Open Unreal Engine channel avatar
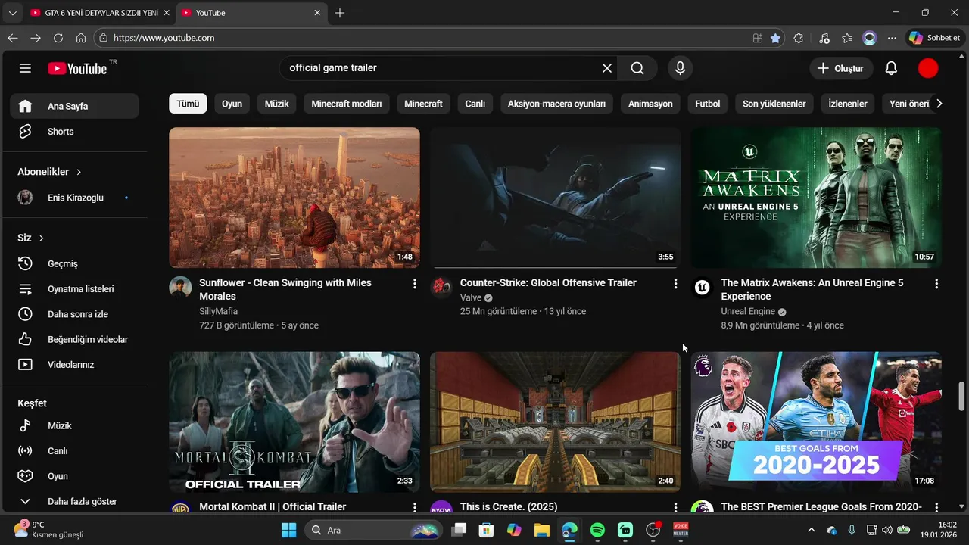This screenshot has width=969, height=545. pyautogui.click(x=702, y=287)
